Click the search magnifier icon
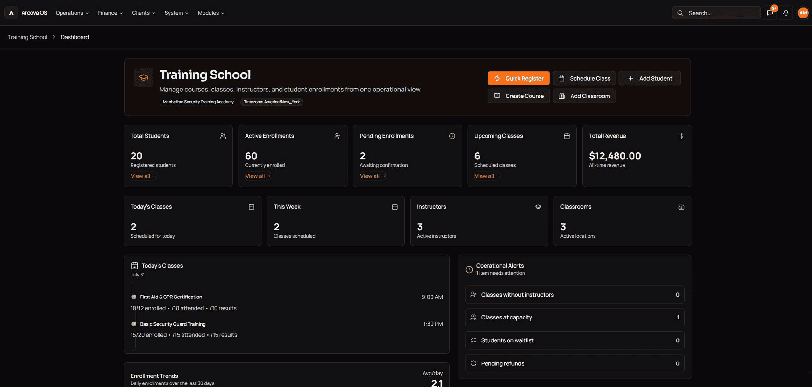 click(680, 13)
